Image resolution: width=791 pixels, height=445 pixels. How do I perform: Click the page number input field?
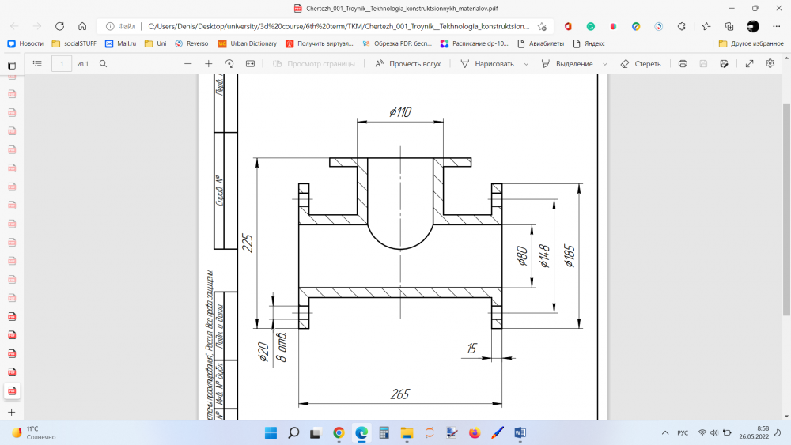tap(62, 63)
